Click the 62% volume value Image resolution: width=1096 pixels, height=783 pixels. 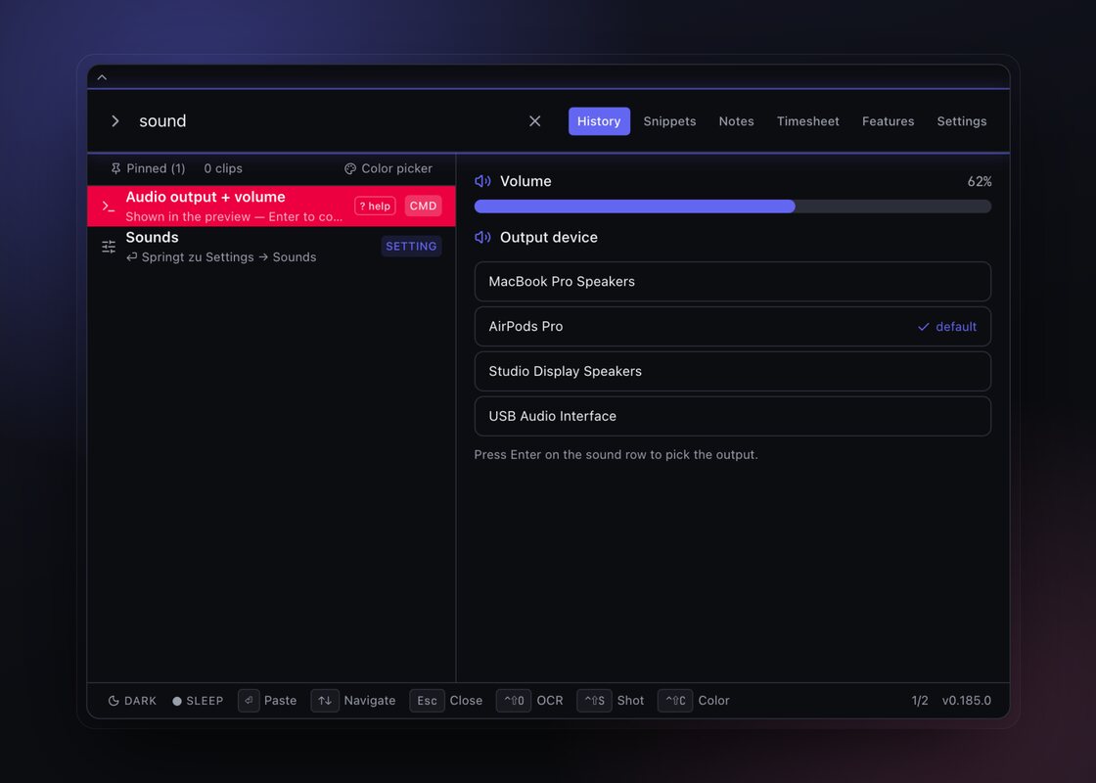(980, 182)
